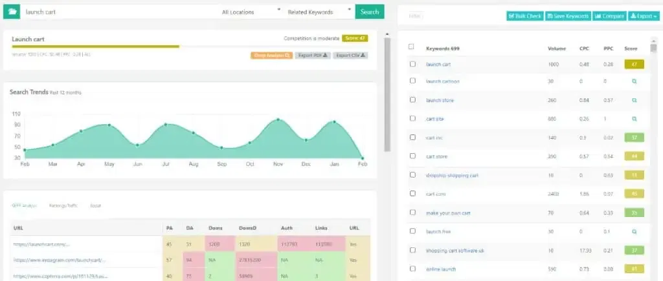The width and height of the screenshot is (663, 281).
Task: Open the online launch keyword link
Action: pos(440,269)
